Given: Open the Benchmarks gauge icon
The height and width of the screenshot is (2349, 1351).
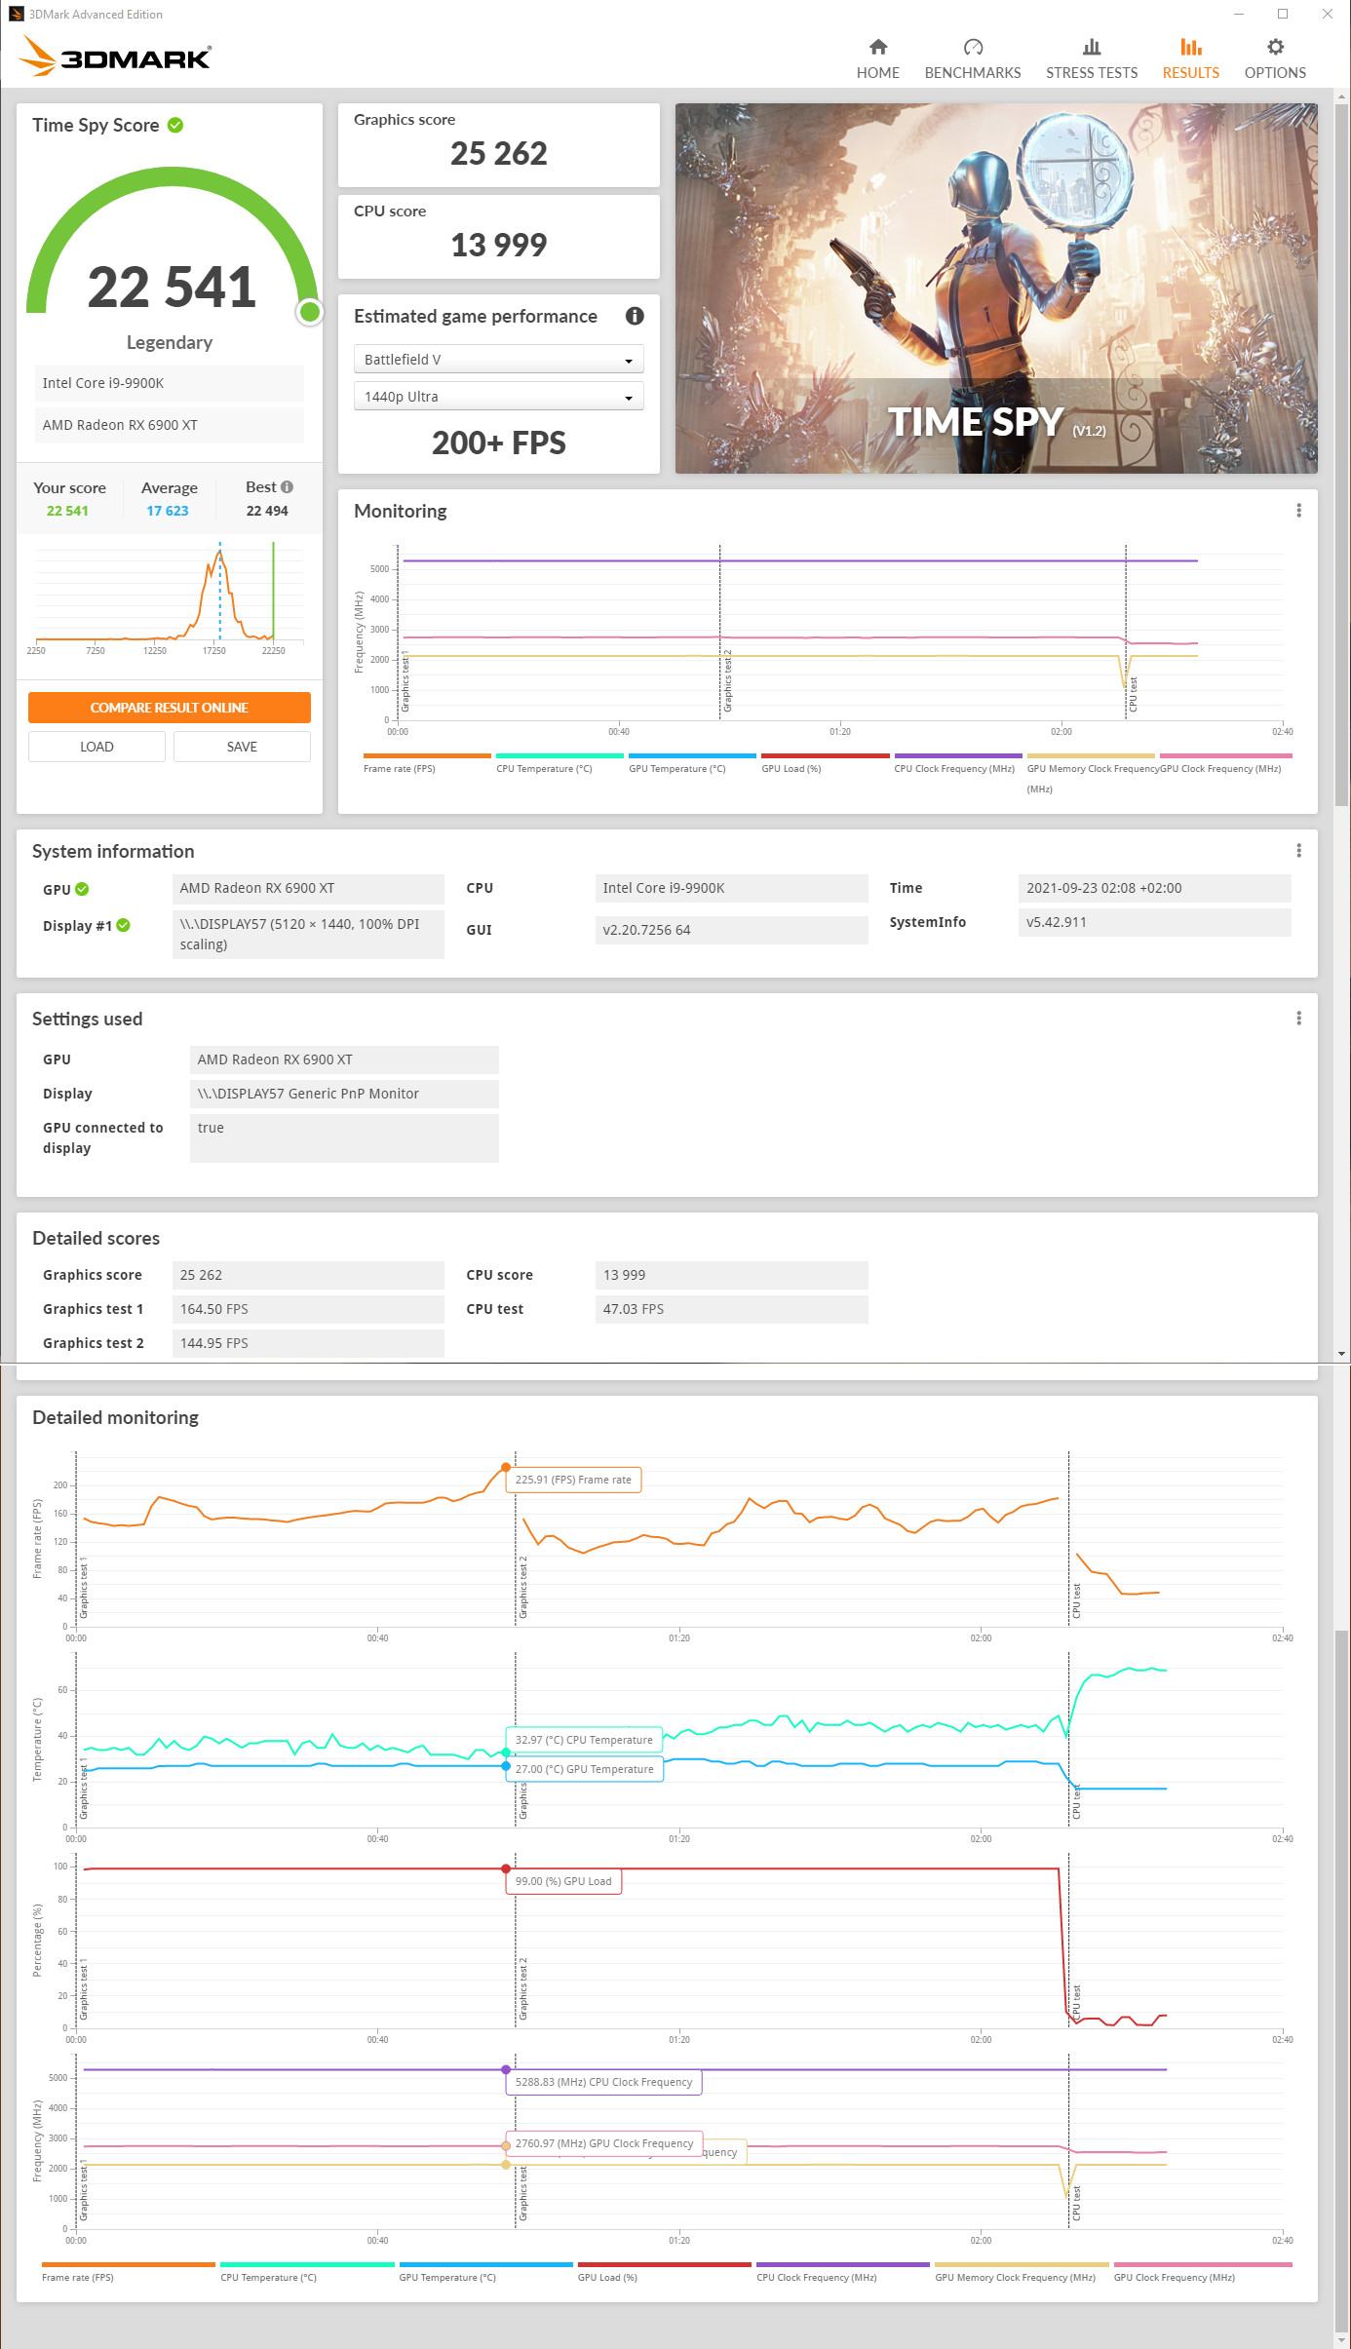Looking at the screenshot, I should point(972,47).
